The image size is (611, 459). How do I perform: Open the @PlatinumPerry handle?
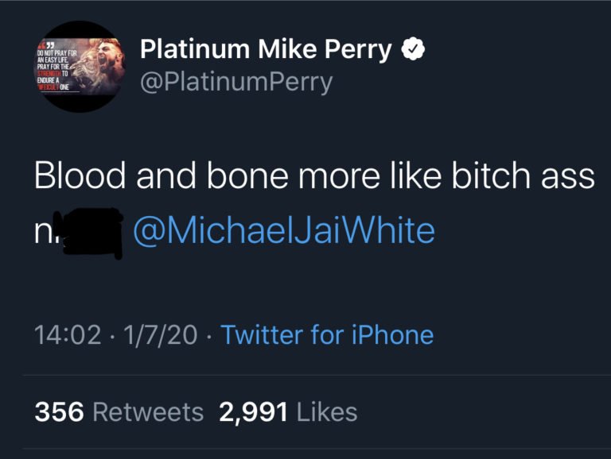coord(235,82)
